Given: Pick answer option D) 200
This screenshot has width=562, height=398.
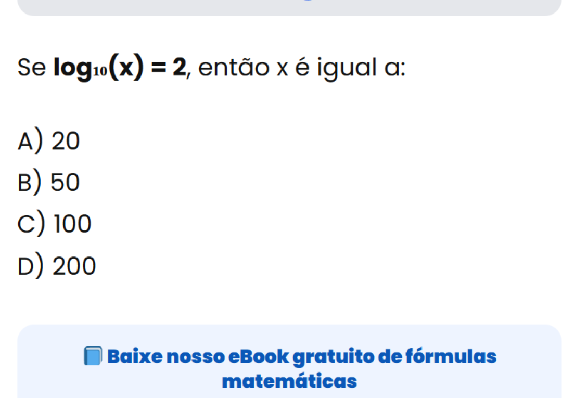Looking at the screenshot, I should (x=57, y=267).
